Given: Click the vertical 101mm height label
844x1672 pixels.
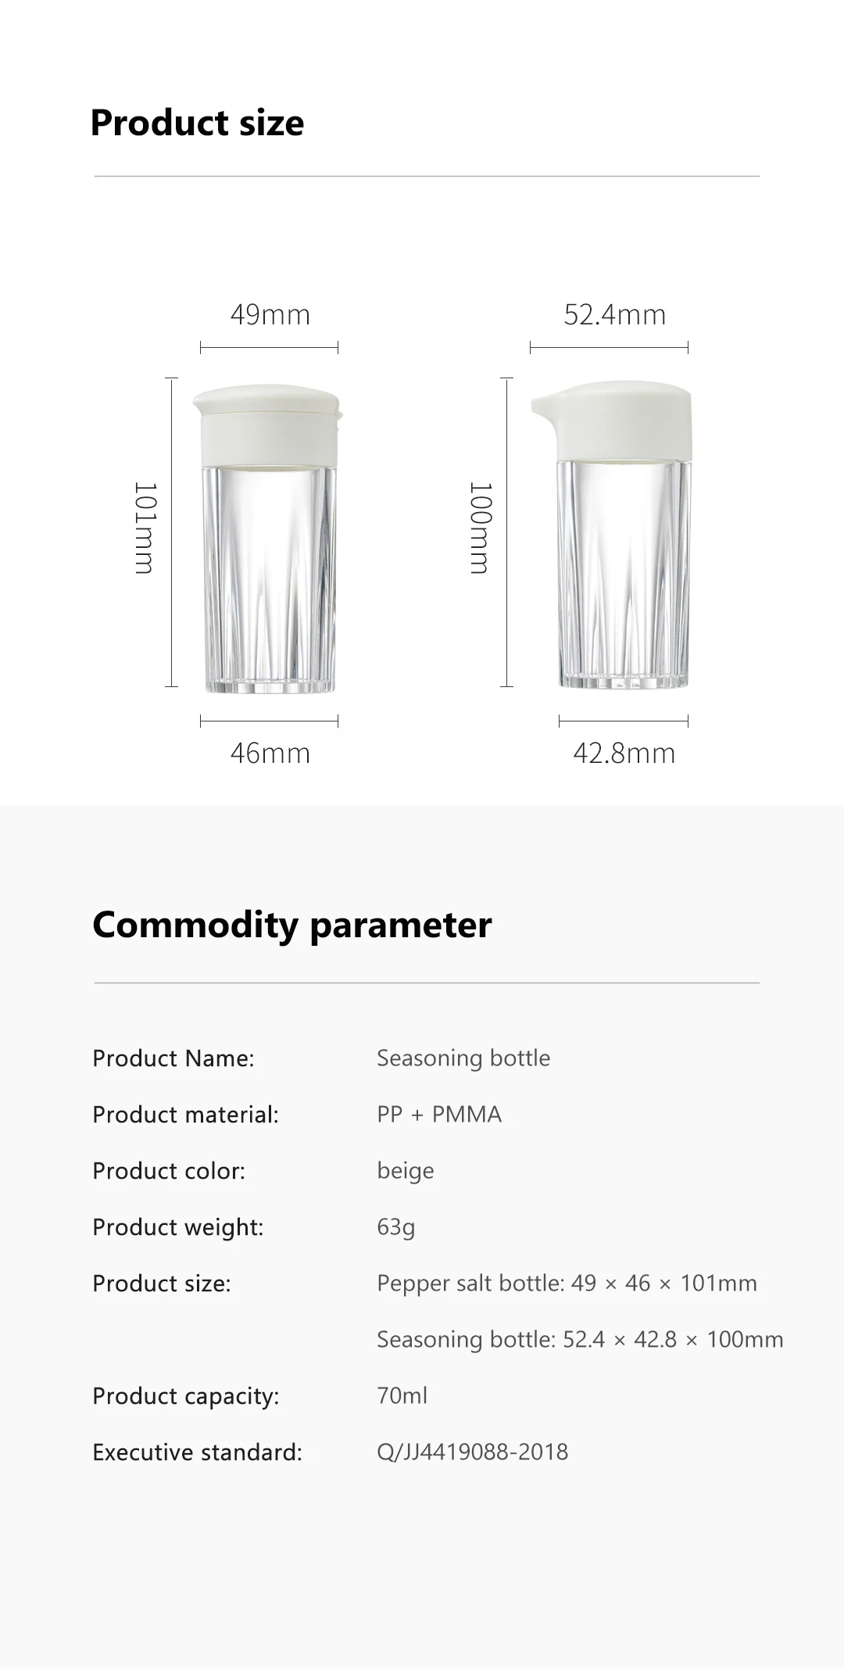Looking at the screenshot, I should click(145, 528).
